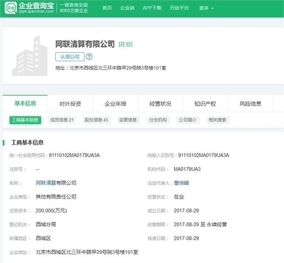This screenshot has height=263, width=284.
Task: Select 成员信息 21 sub-tab
Action: (62, 120)
